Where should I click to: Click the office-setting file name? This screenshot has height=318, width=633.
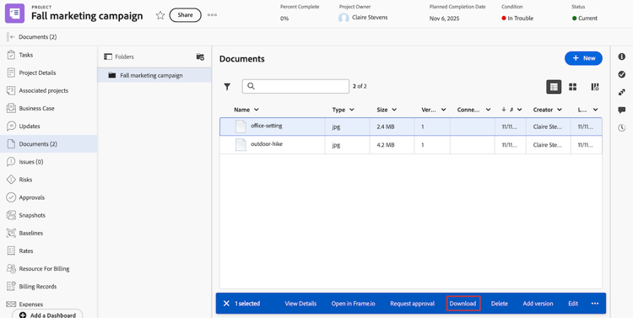click(x=267, y=126)
